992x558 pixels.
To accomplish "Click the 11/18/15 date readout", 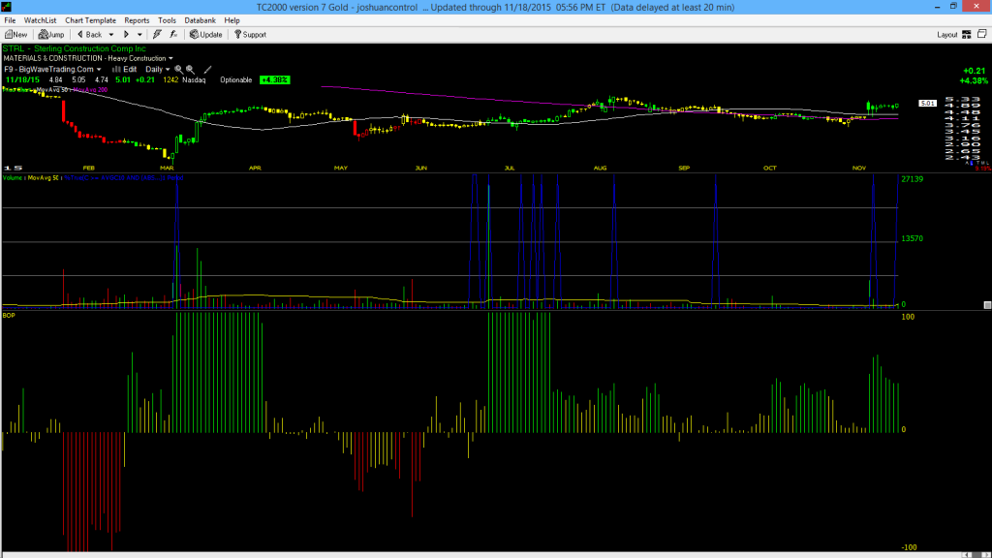I will 22,80.
